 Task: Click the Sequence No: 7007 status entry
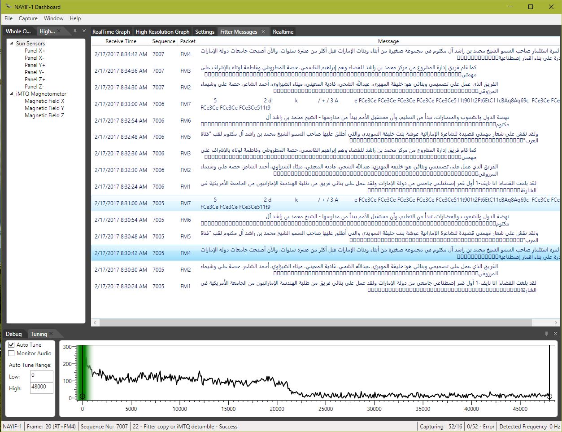104,427
